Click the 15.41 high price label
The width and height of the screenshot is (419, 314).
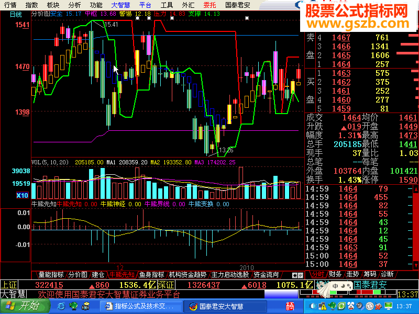tap(111, 25)
